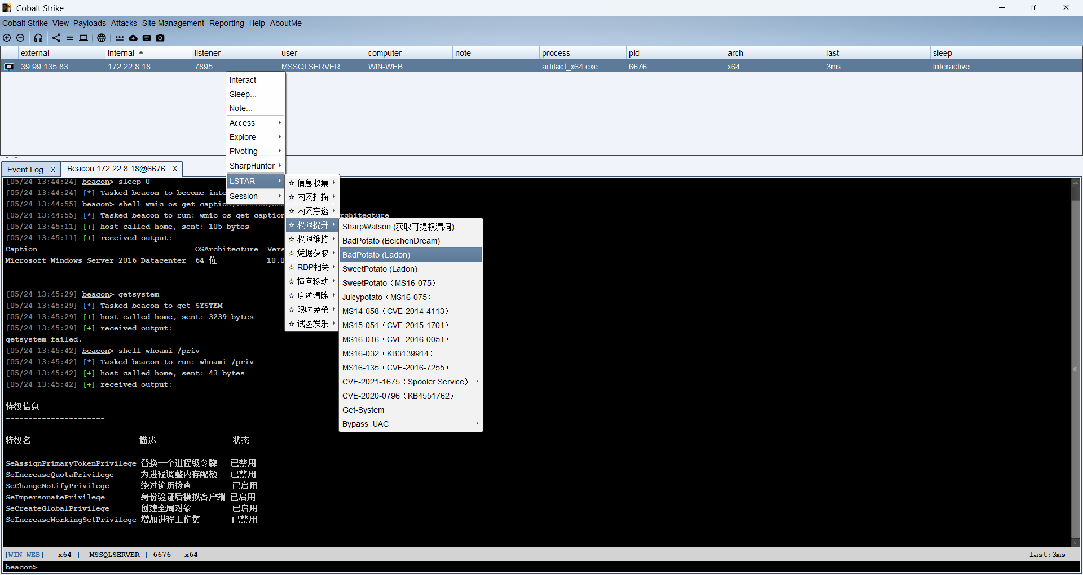
Task: View keystrokes keyboard icon
Action: tap(147, 38)
